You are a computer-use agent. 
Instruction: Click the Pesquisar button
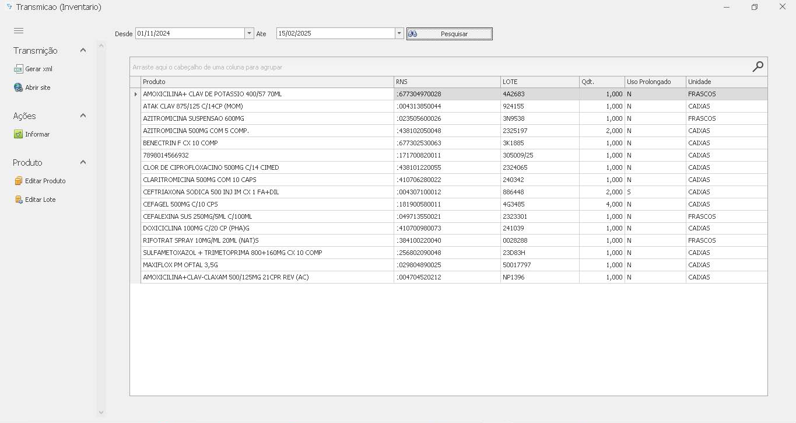[x=450, y=34]
